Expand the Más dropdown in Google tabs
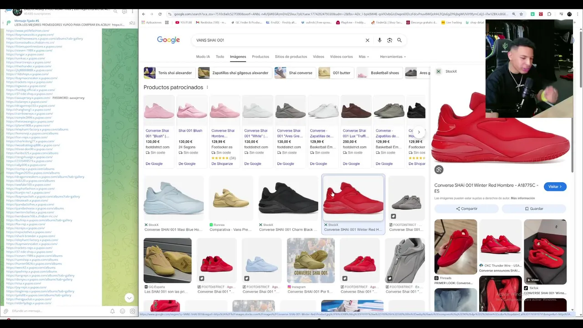The image size is (583, 328). [x=363, y=56]
